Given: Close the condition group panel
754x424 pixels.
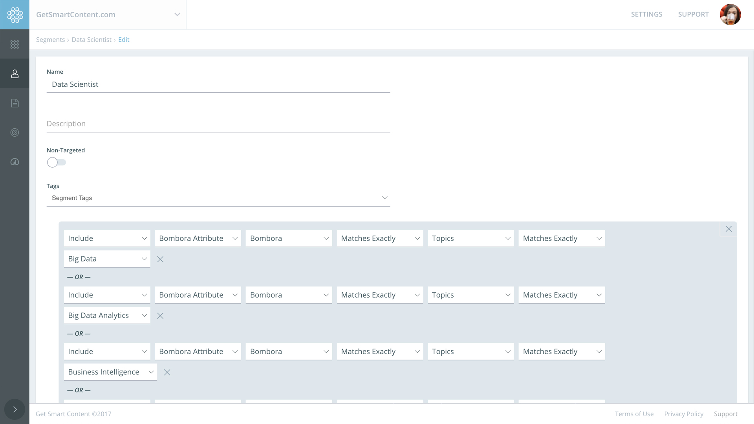Looking at the screenshot, I should click(728, 229).
